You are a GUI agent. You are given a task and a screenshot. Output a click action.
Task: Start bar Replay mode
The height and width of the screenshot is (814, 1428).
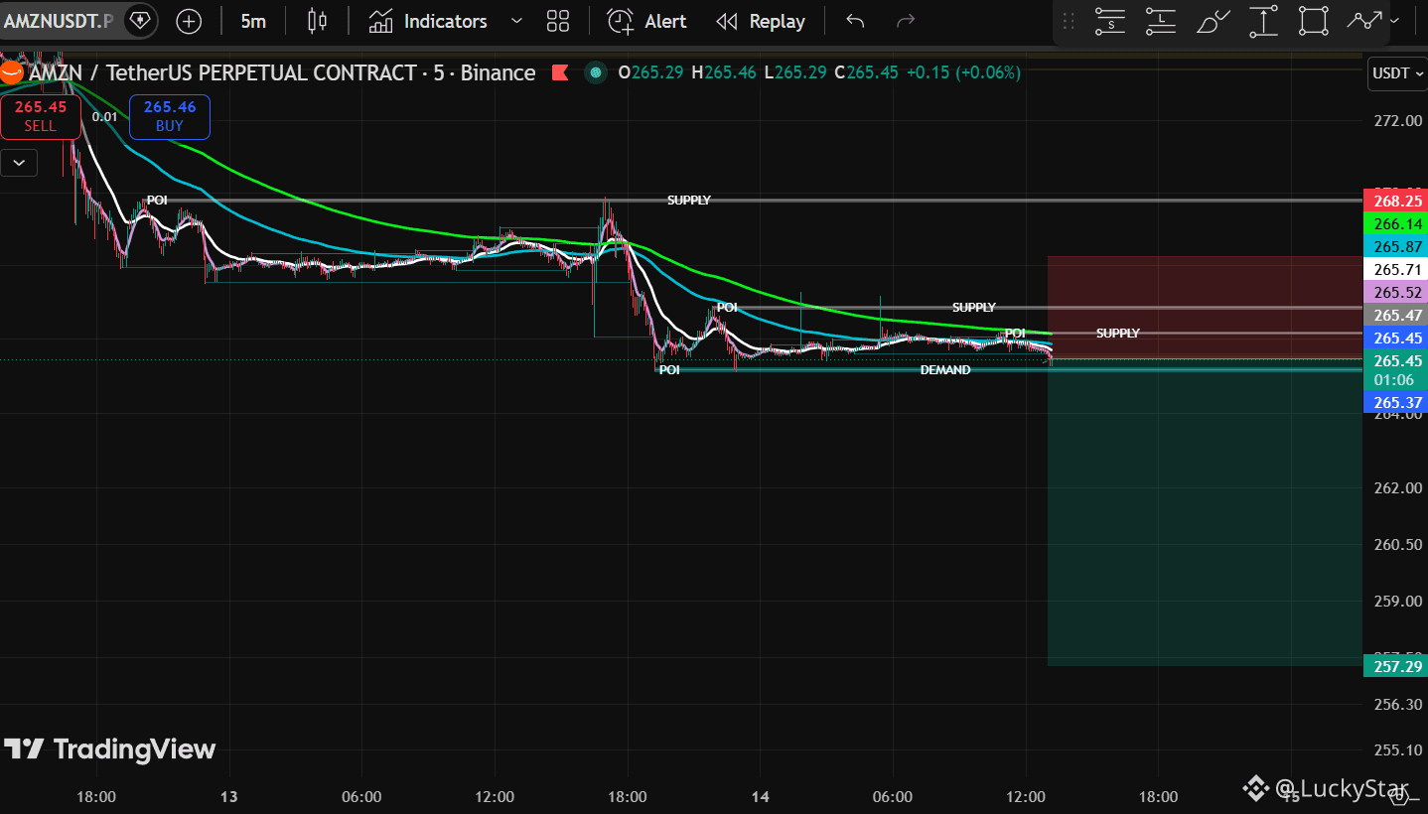[761, 21]
